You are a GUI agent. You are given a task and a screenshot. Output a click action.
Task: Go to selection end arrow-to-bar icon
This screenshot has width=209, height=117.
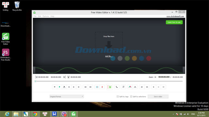[147, 87]
